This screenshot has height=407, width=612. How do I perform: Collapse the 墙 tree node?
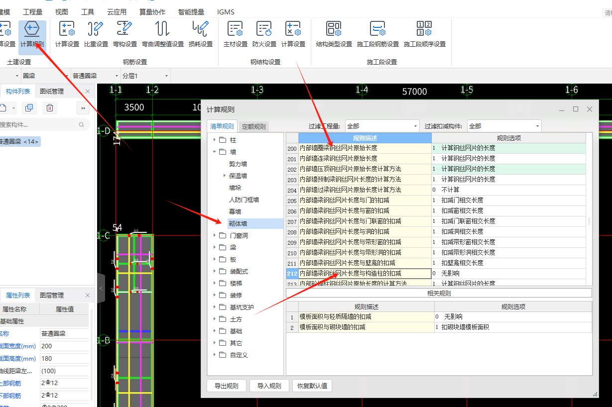point(215,152)
